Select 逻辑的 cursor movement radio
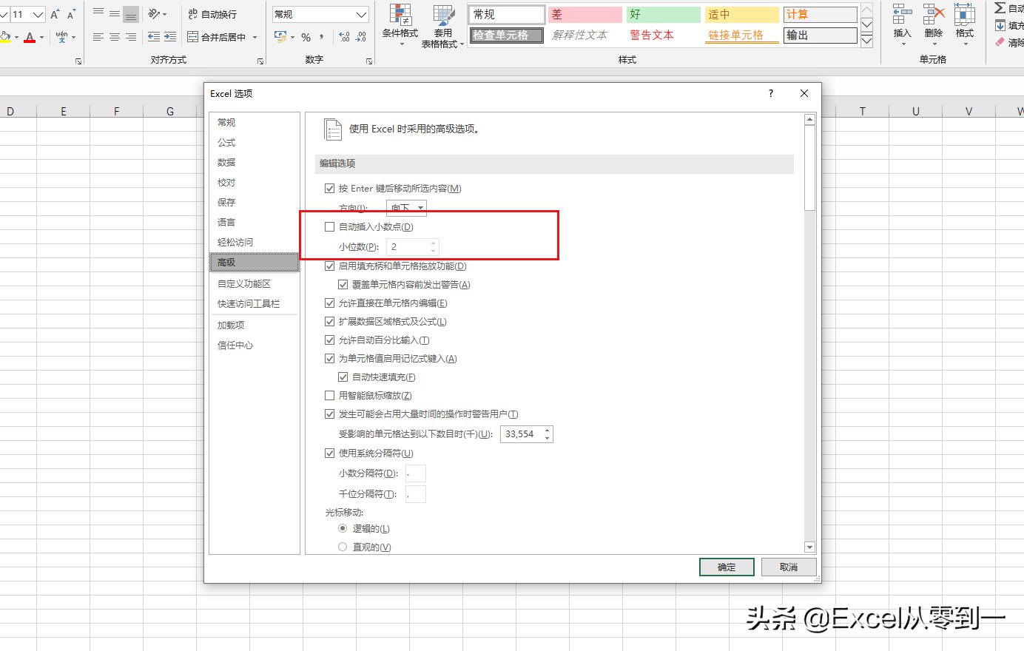Viewport: 1024px width, 651px height. [x=343, y=529]
